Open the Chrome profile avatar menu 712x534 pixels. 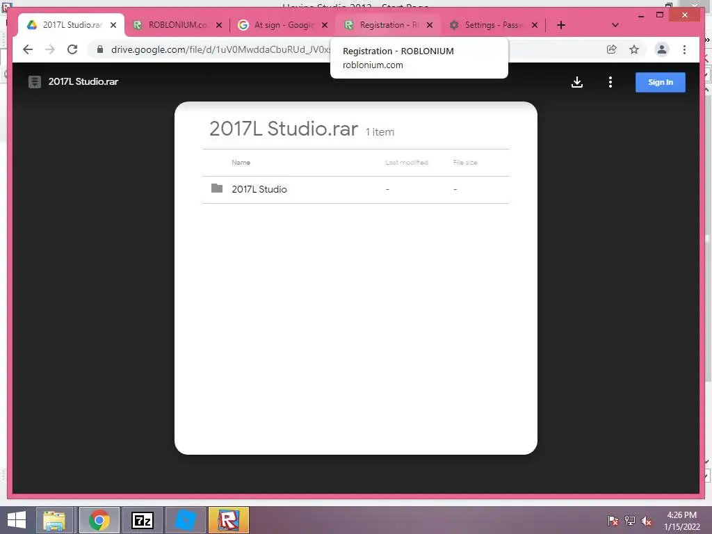662,49
